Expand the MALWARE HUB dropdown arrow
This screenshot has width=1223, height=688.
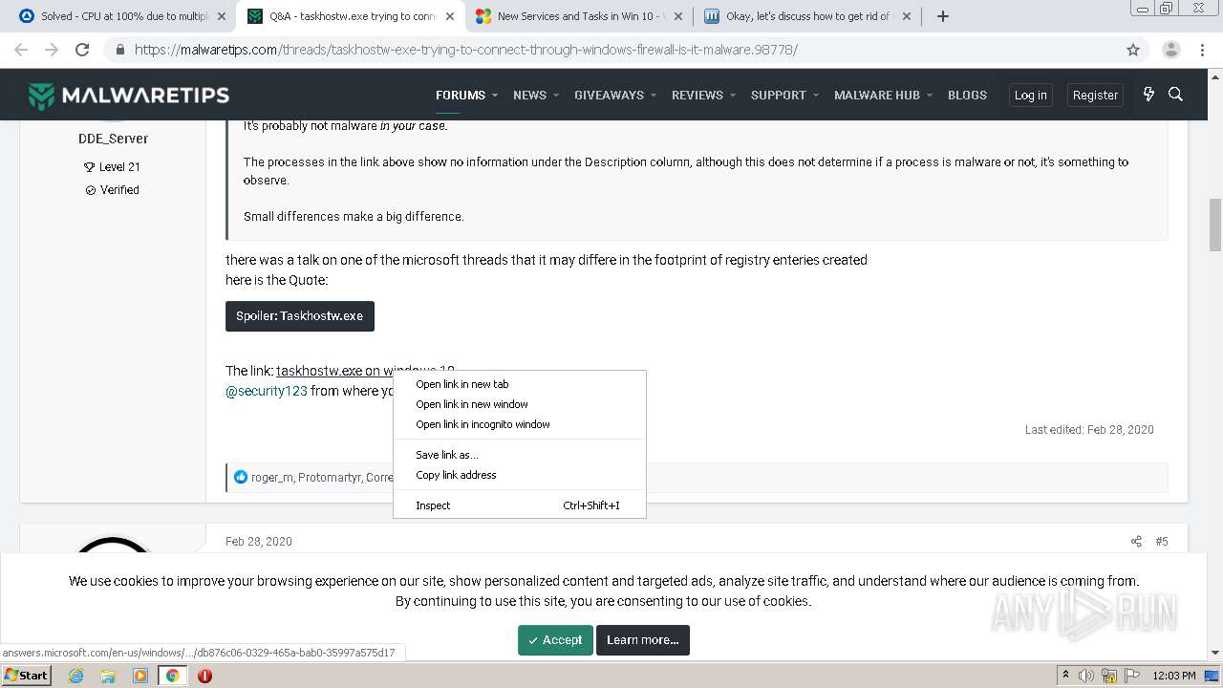pyautogui.click(x=930, y=96)
